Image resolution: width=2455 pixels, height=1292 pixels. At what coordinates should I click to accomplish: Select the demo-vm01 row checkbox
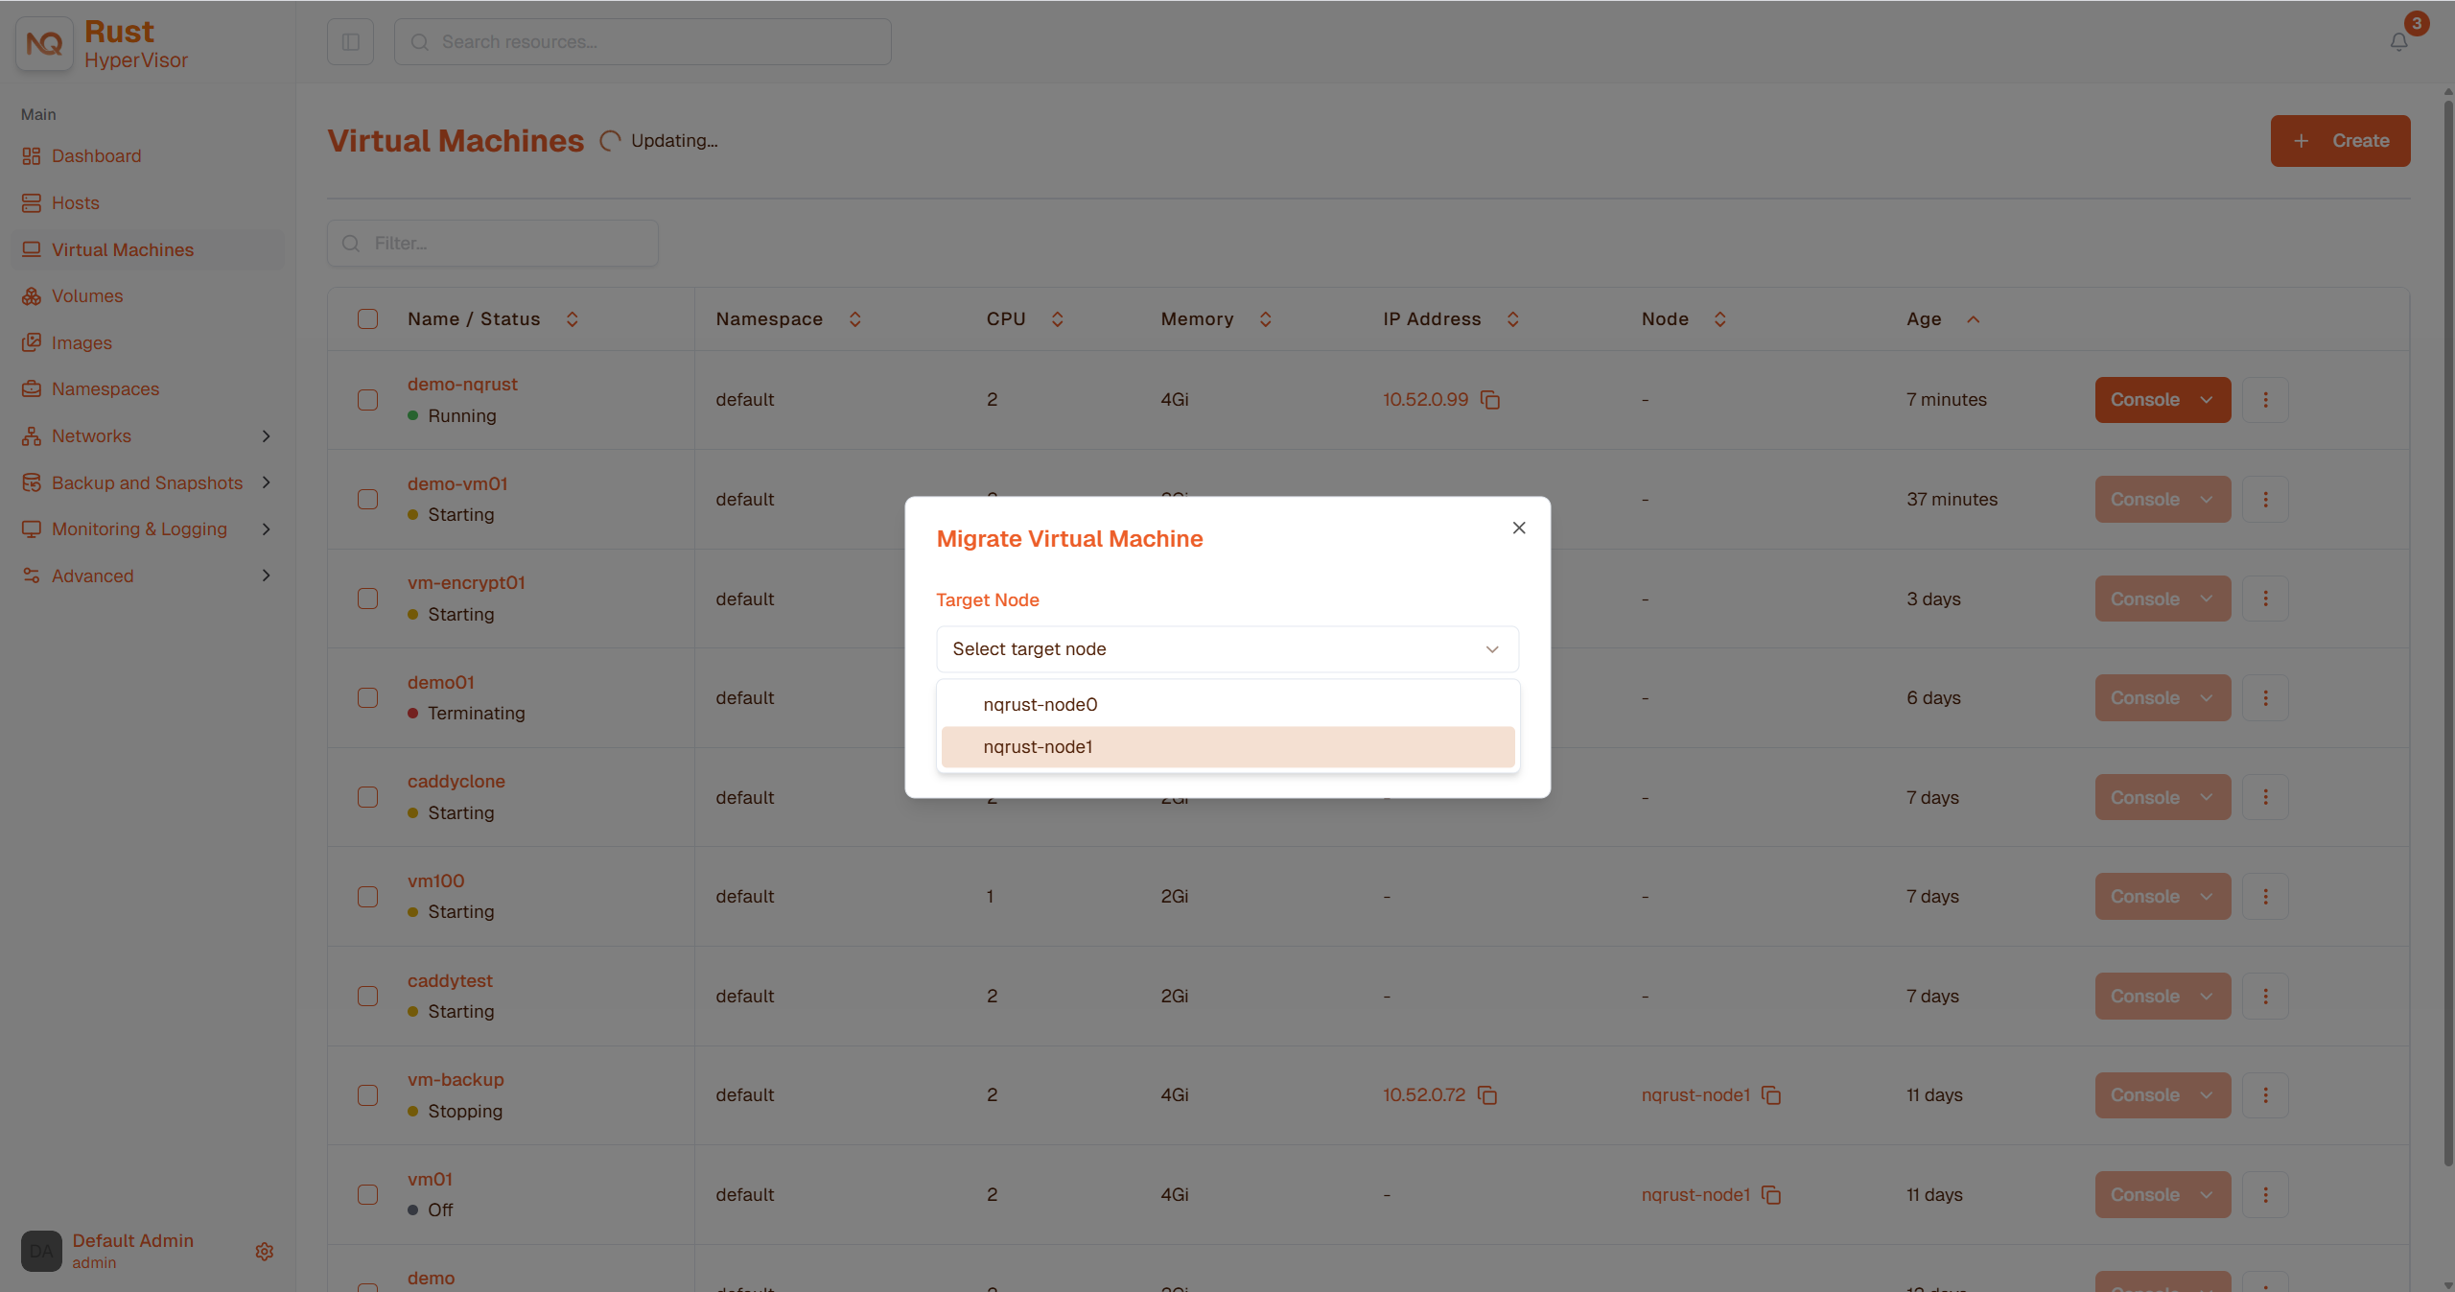[x=368, y=500]
